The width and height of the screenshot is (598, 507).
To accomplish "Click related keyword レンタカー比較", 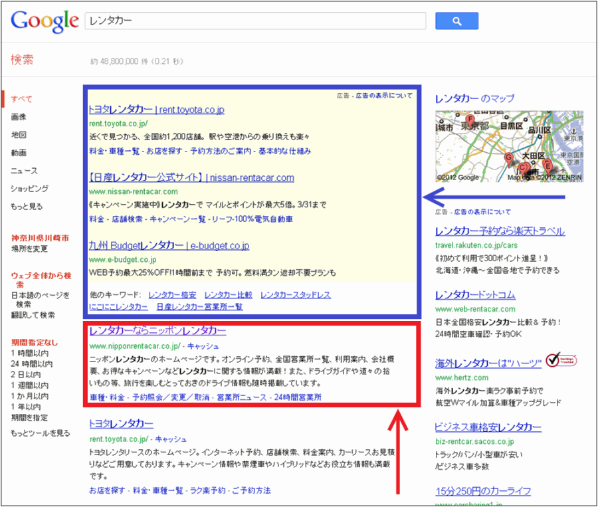I will 229,295.
